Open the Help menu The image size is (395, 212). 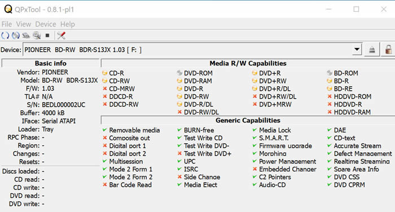coord(68,24)
